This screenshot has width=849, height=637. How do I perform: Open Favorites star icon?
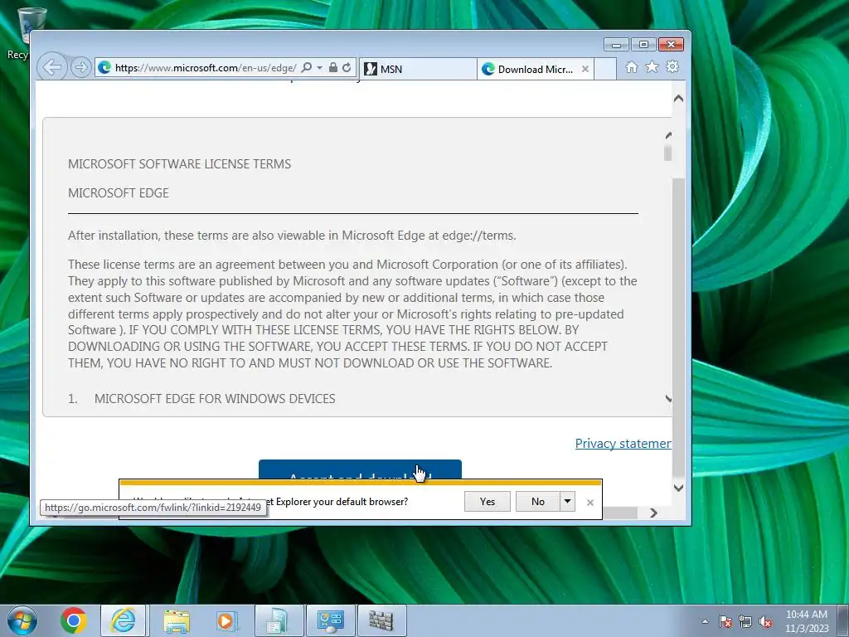(652, 66)
